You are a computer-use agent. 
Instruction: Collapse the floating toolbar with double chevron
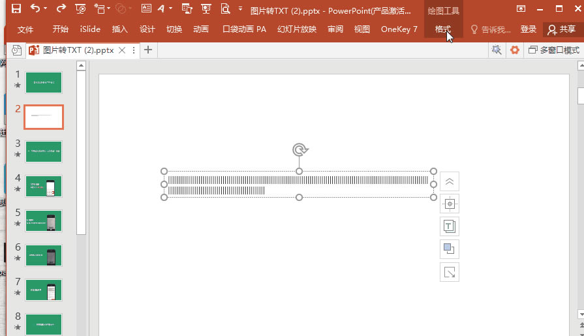tap(450, 182)
